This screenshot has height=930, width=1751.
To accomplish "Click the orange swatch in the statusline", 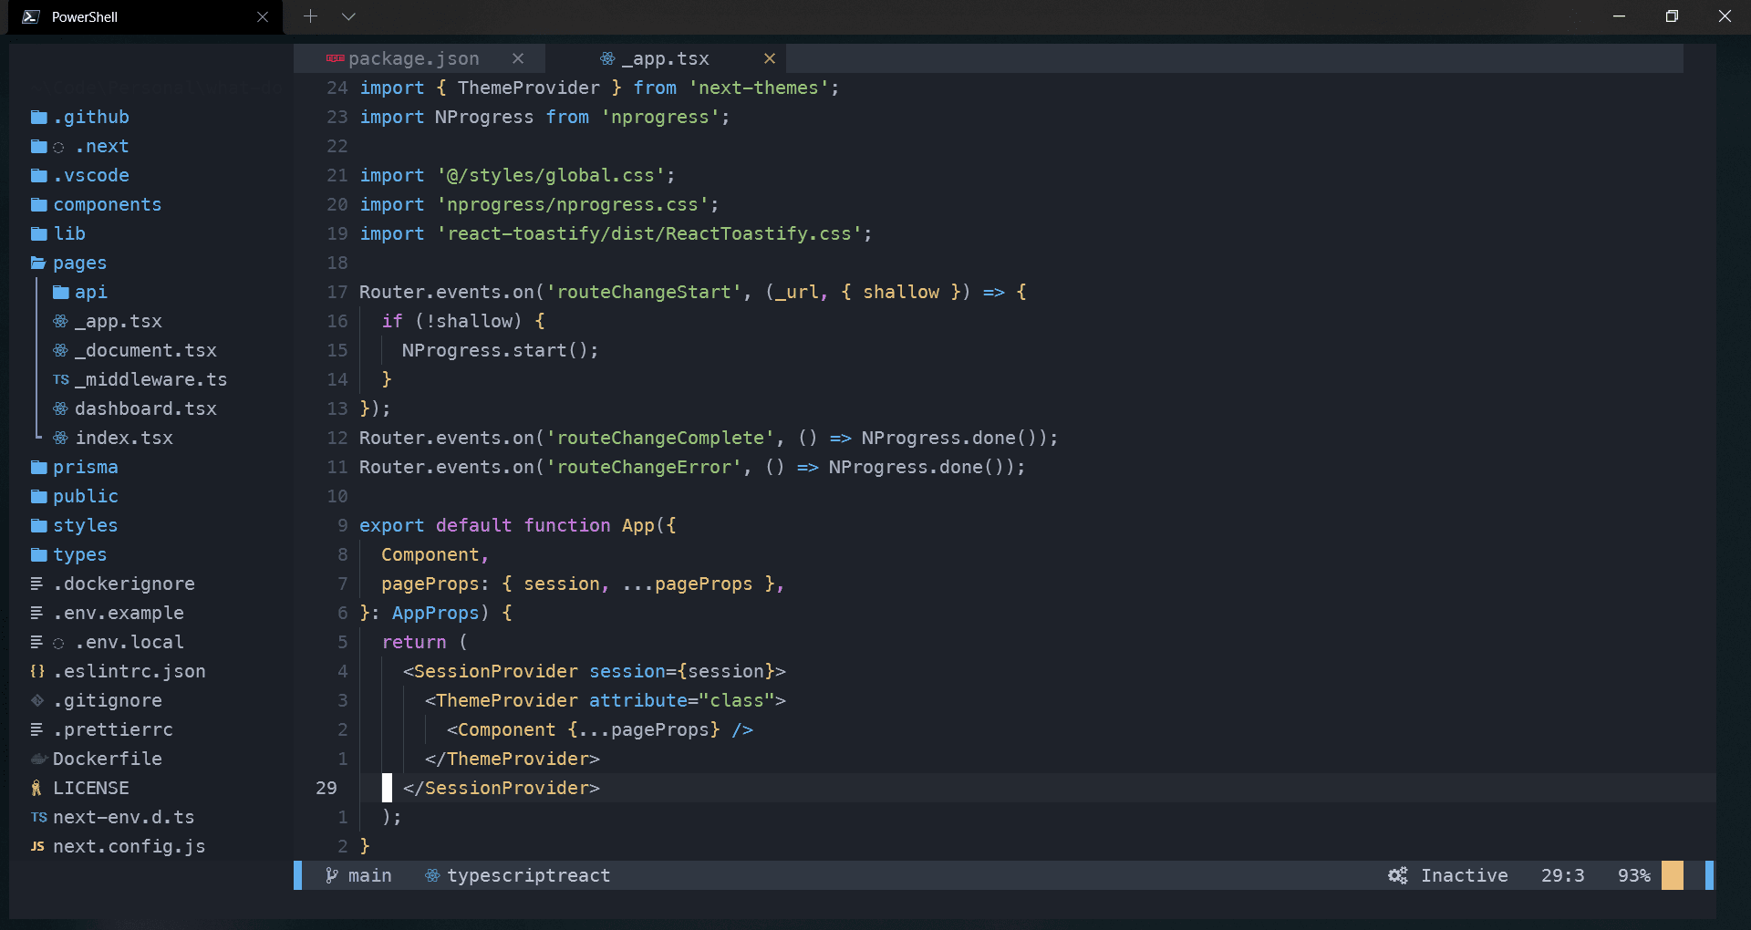I will (x=1673, y=875).
